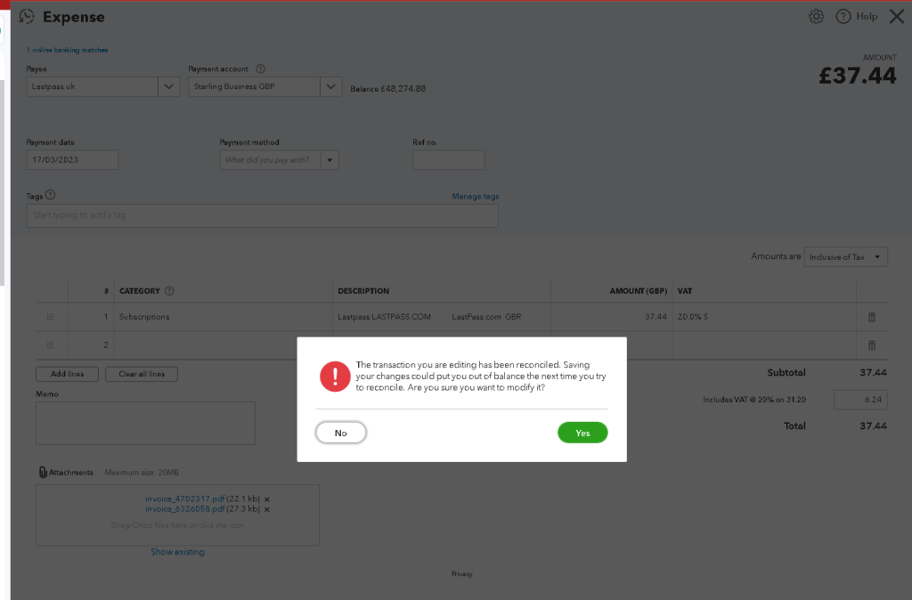Click the drag handle of line 2
Viewport: 912px width, 600px height.
[51, 345]
